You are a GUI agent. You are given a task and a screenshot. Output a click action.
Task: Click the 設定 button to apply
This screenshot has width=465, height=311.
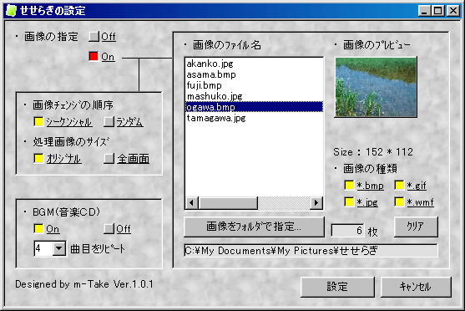pyautogui.click(x=337, y=287)
